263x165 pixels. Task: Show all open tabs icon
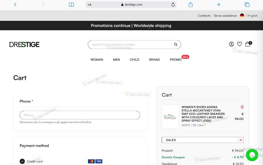pyautogui.click(x=247, y=5)
